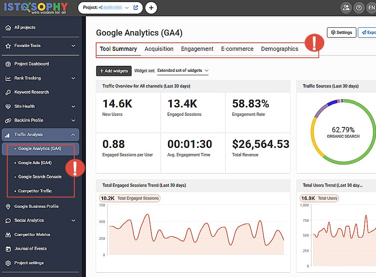Open the Settings button
This screenshot has width=376, height=277.
341,32
